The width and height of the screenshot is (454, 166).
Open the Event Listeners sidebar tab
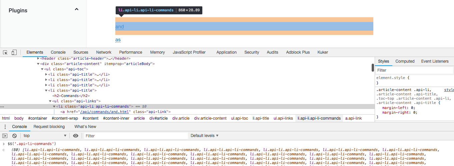click(435, 61)
